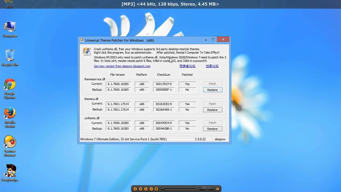Viewport: 341px width, 192px height.
Task: Open the first Chinese forum link
Action: click(187, 66)
